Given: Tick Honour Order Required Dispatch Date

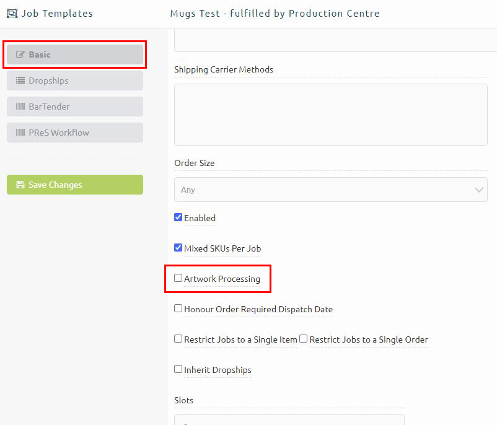Looking at the screenshot, I should pos(178,309).
